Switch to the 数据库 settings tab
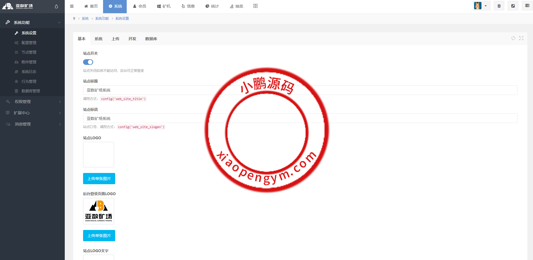The height and width of the screenshot is (260, 533). tap(151, 39)
